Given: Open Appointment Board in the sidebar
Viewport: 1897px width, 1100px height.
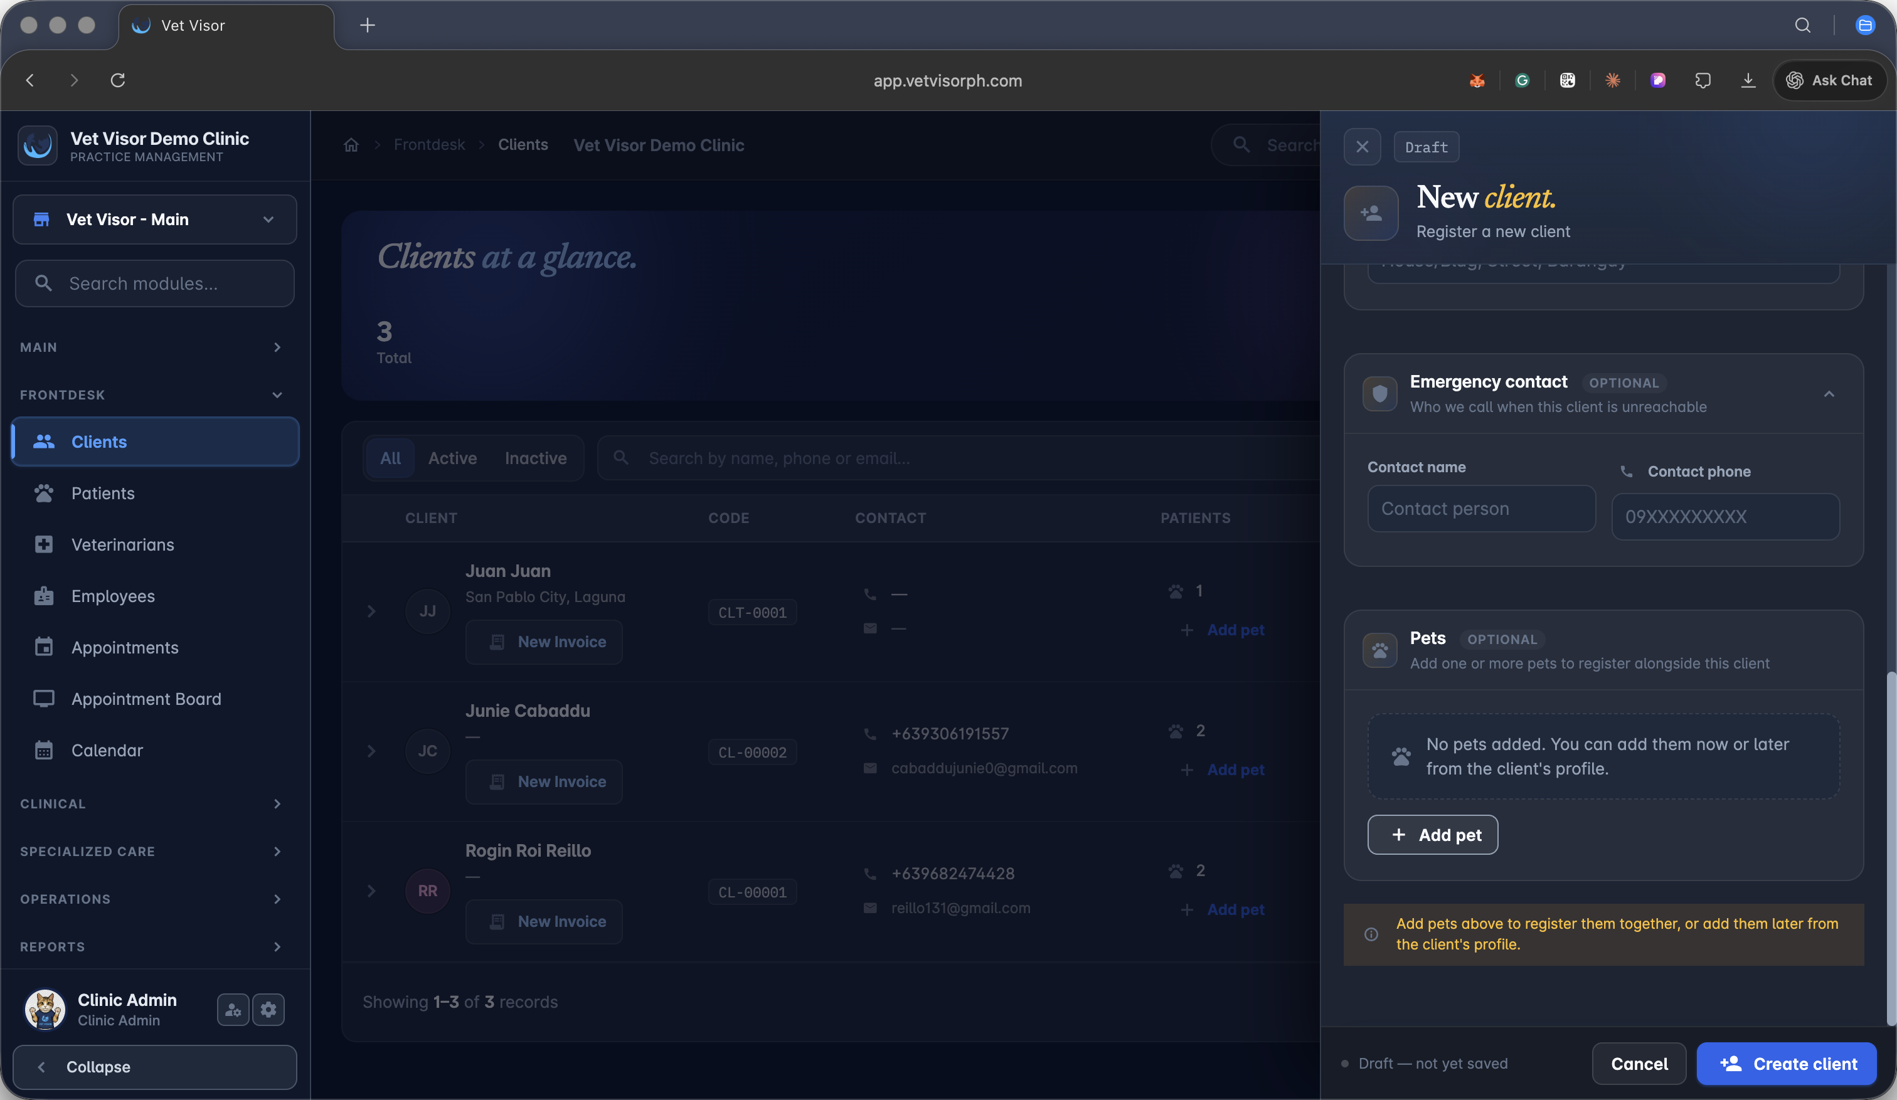Looking at the screenshot, I should point(155,698).
